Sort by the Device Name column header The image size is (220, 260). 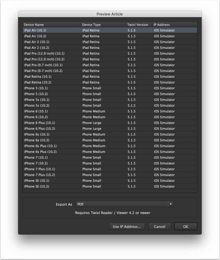pyautogui.click(x=52, y=25)
